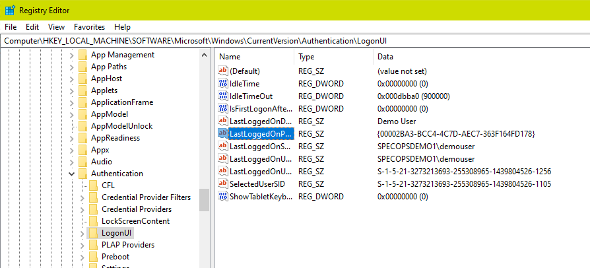Select the SelectedUserSID value name

point(257,184)
